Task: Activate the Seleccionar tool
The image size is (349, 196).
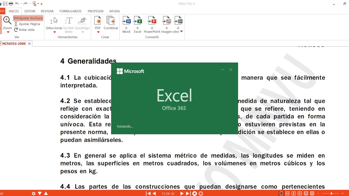Action: [54, 23]
